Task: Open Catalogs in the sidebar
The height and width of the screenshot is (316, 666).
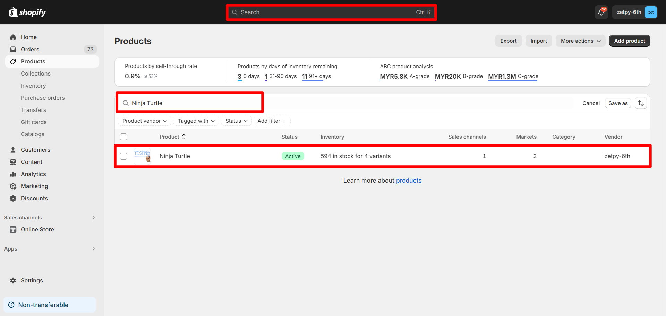Action: pos(33,134)
